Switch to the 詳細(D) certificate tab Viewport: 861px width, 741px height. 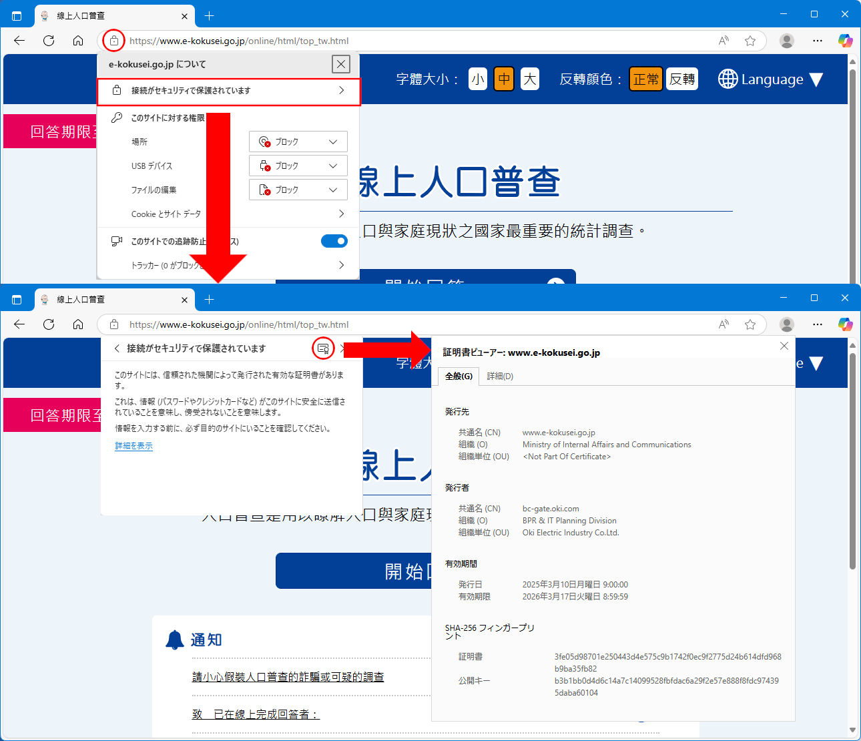[500, 377]
